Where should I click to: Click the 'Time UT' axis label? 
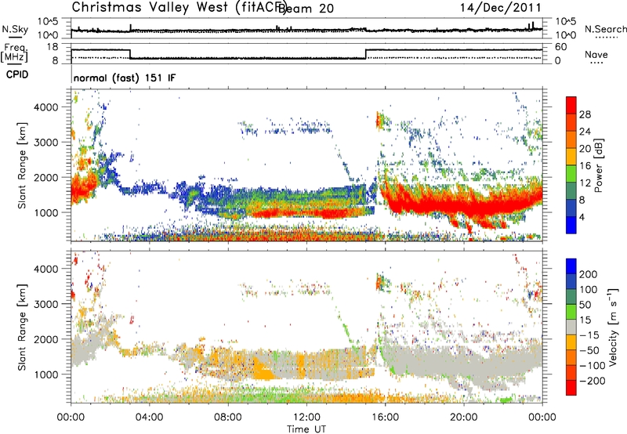tap(306, 429)
